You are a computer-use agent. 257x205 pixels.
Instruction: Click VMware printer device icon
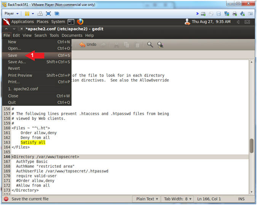click(x=235, y=14)
